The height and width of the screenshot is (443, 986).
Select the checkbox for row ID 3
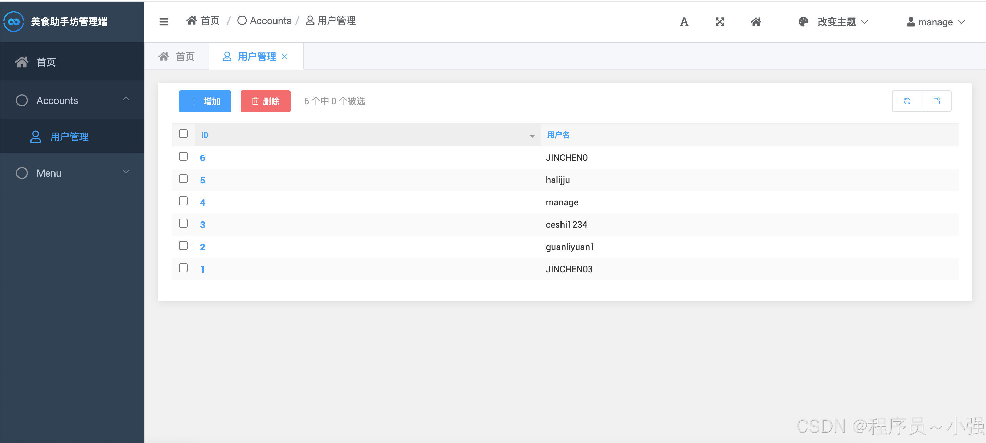point(183,224)
